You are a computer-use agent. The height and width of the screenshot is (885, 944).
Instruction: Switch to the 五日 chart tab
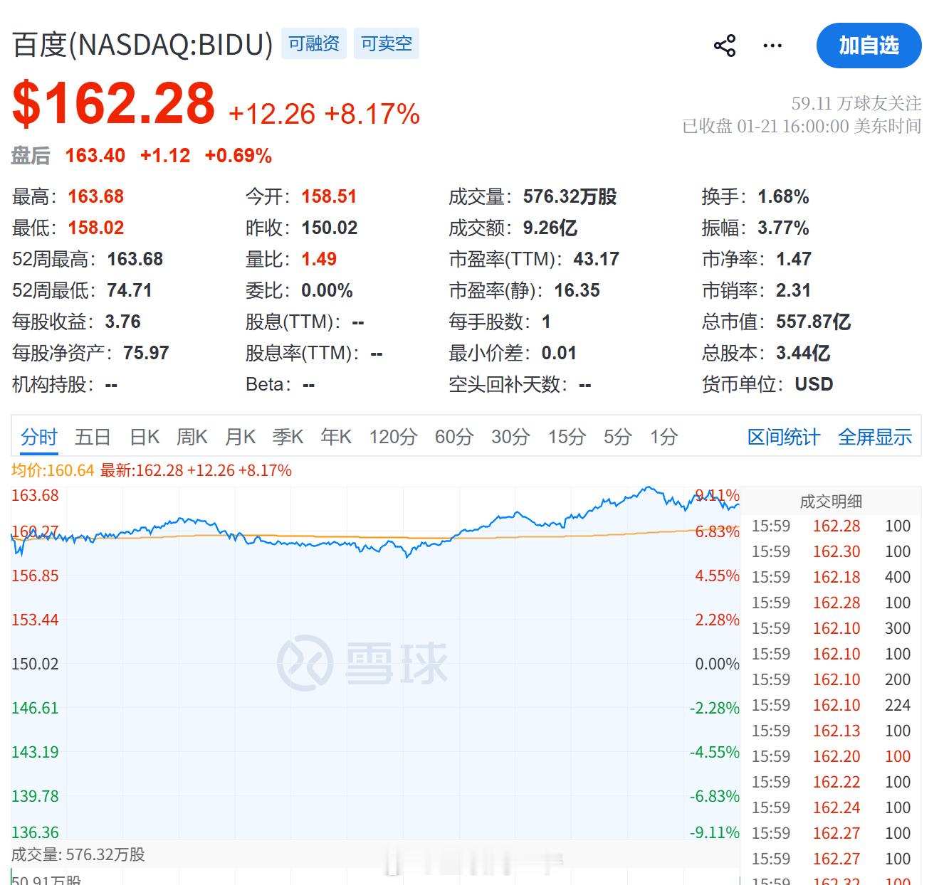click(93, 437)
